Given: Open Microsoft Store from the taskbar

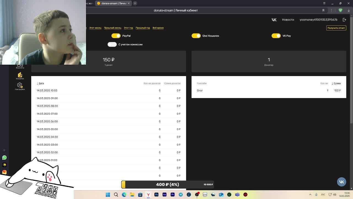Looking at the screenshot, I should (x=140, y=195).
